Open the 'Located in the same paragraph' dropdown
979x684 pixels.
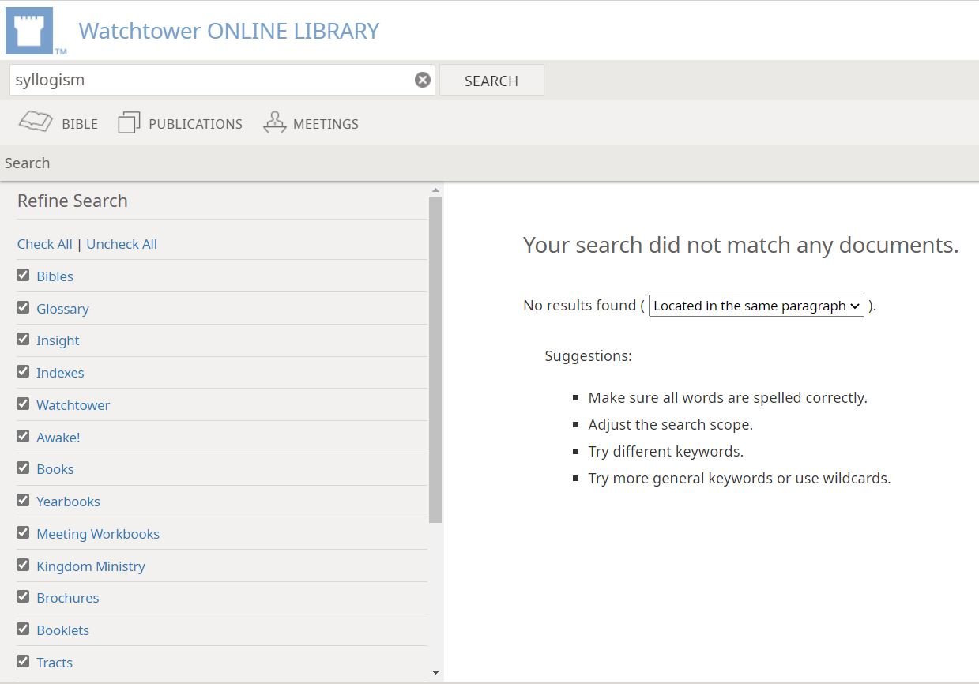pos(756,306)
